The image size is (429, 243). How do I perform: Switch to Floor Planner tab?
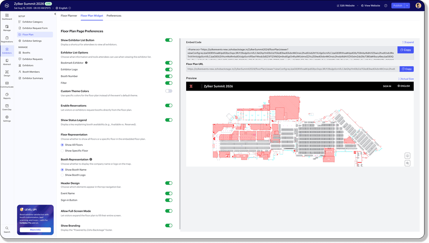pos(69,16)
